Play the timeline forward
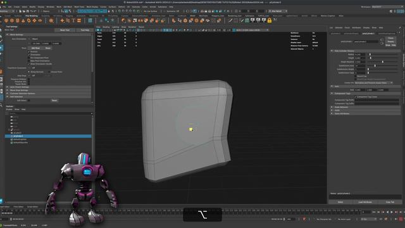 tap(392, 212)
